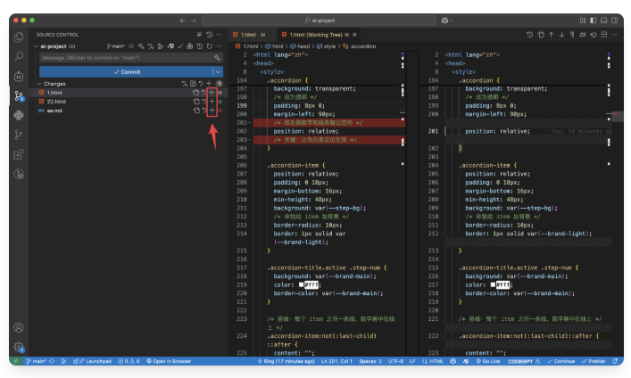Toggle secondary side bar layout icon
The height and width of the screenshot is (378, 631).
[614, 21]
